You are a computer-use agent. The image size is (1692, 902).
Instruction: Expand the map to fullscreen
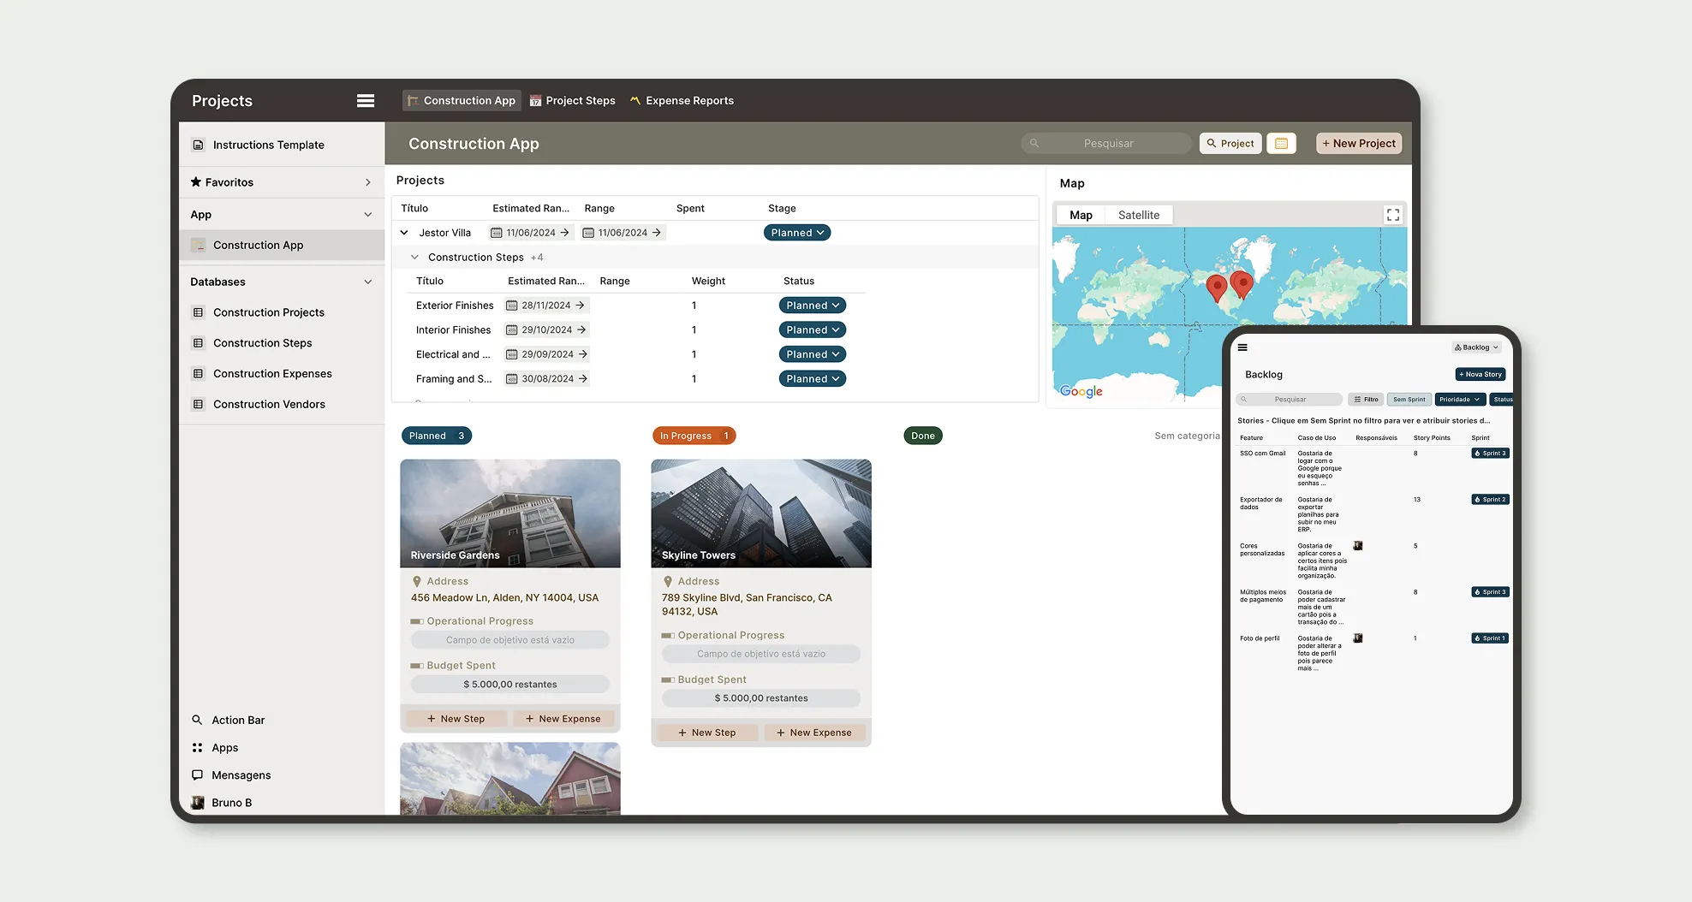pos(1393,215)
